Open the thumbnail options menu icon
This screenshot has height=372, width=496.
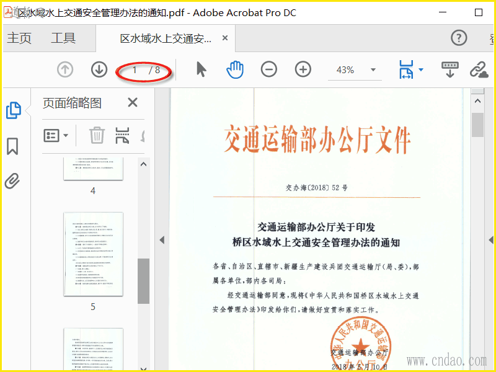click(56, 135)
